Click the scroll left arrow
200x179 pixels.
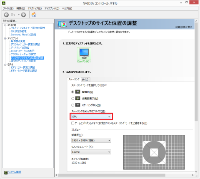(56, 175)
